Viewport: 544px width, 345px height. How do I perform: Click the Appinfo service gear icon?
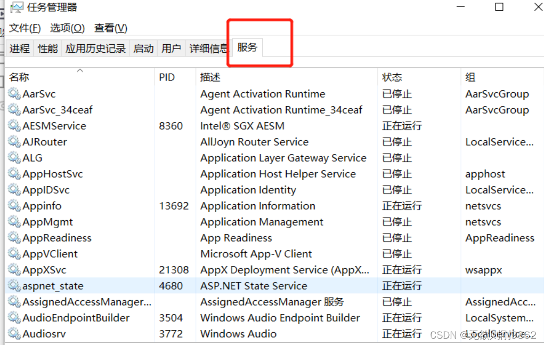tap(14, 206)
